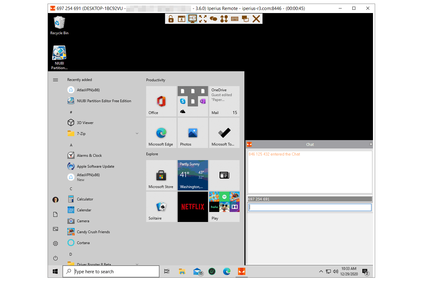Open the News tile

point(224,175)
